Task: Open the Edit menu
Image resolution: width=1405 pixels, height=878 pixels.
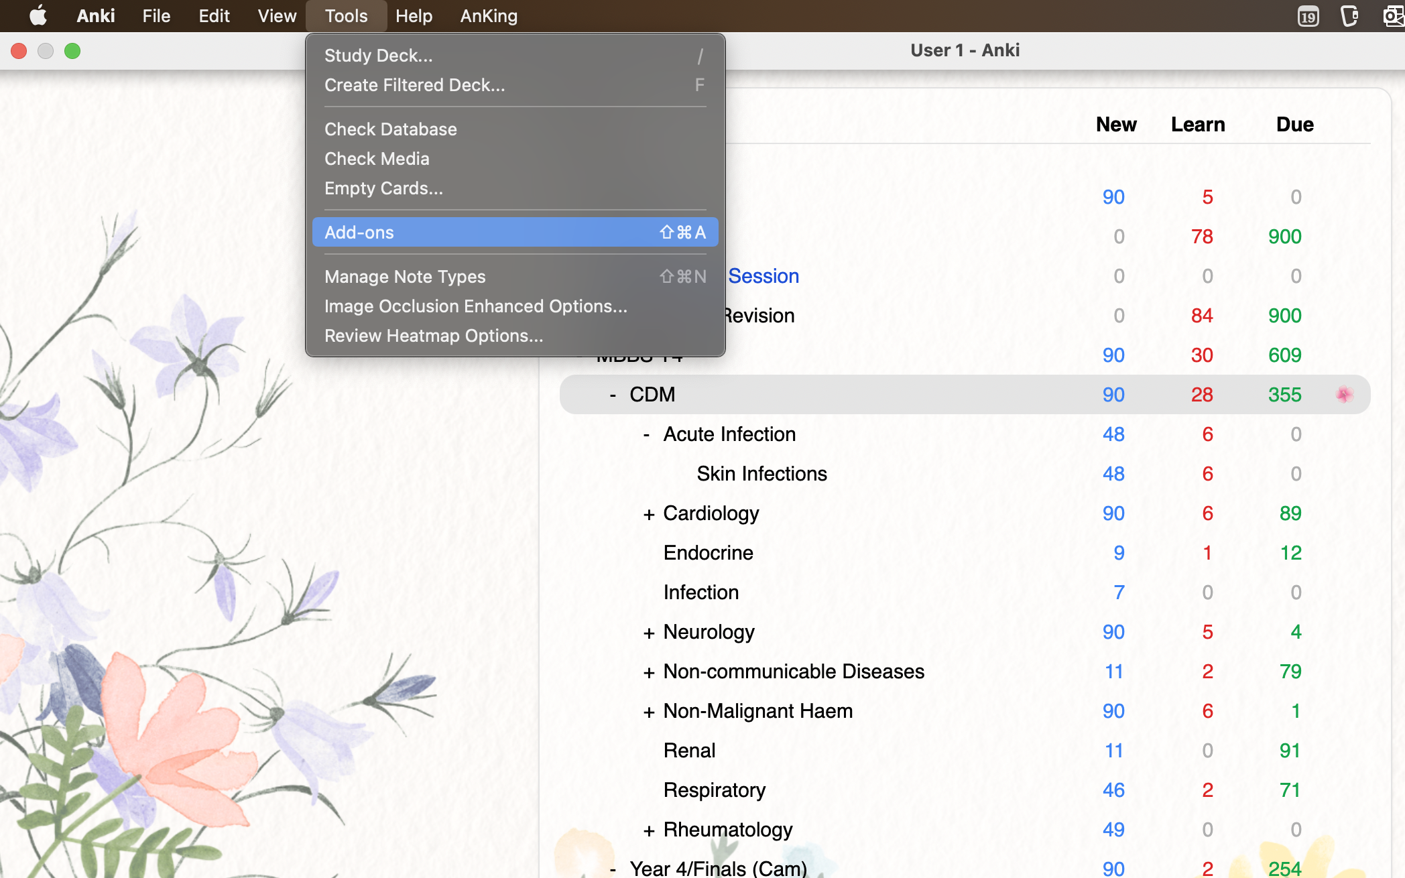Action: point(214,15)
